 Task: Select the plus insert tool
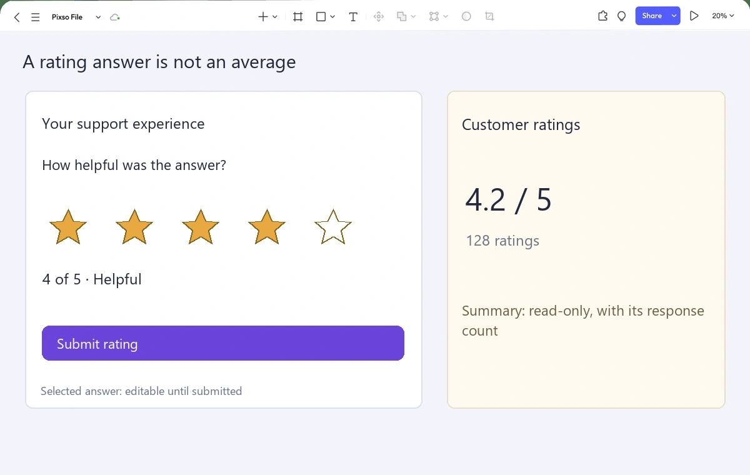point(263,17)
